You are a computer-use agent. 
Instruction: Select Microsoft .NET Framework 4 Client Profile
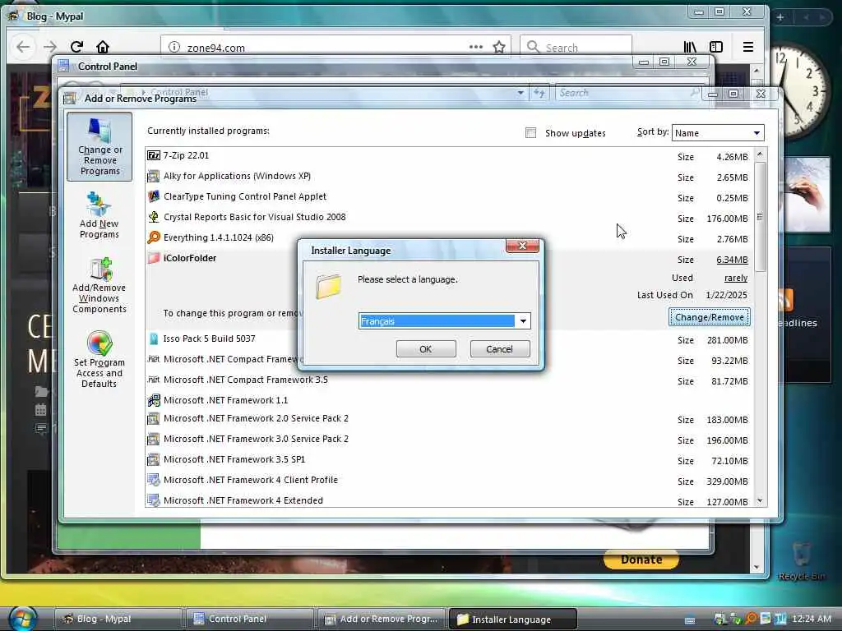click(x=250, y=480)
